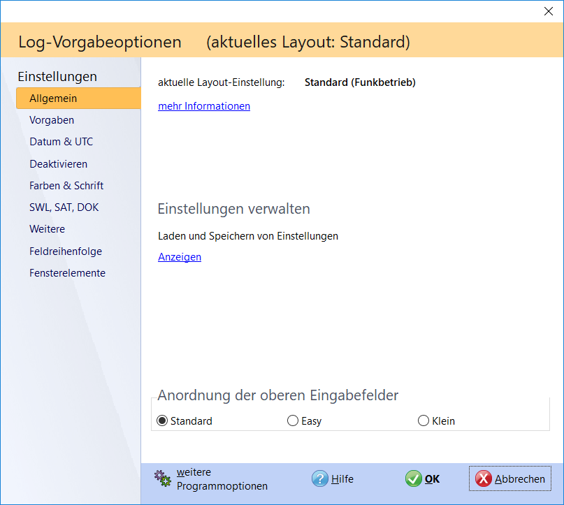The width and height of the screenshot is (564, 505).
Task: Click the Anzeigen link
Action: pos(180,257)
